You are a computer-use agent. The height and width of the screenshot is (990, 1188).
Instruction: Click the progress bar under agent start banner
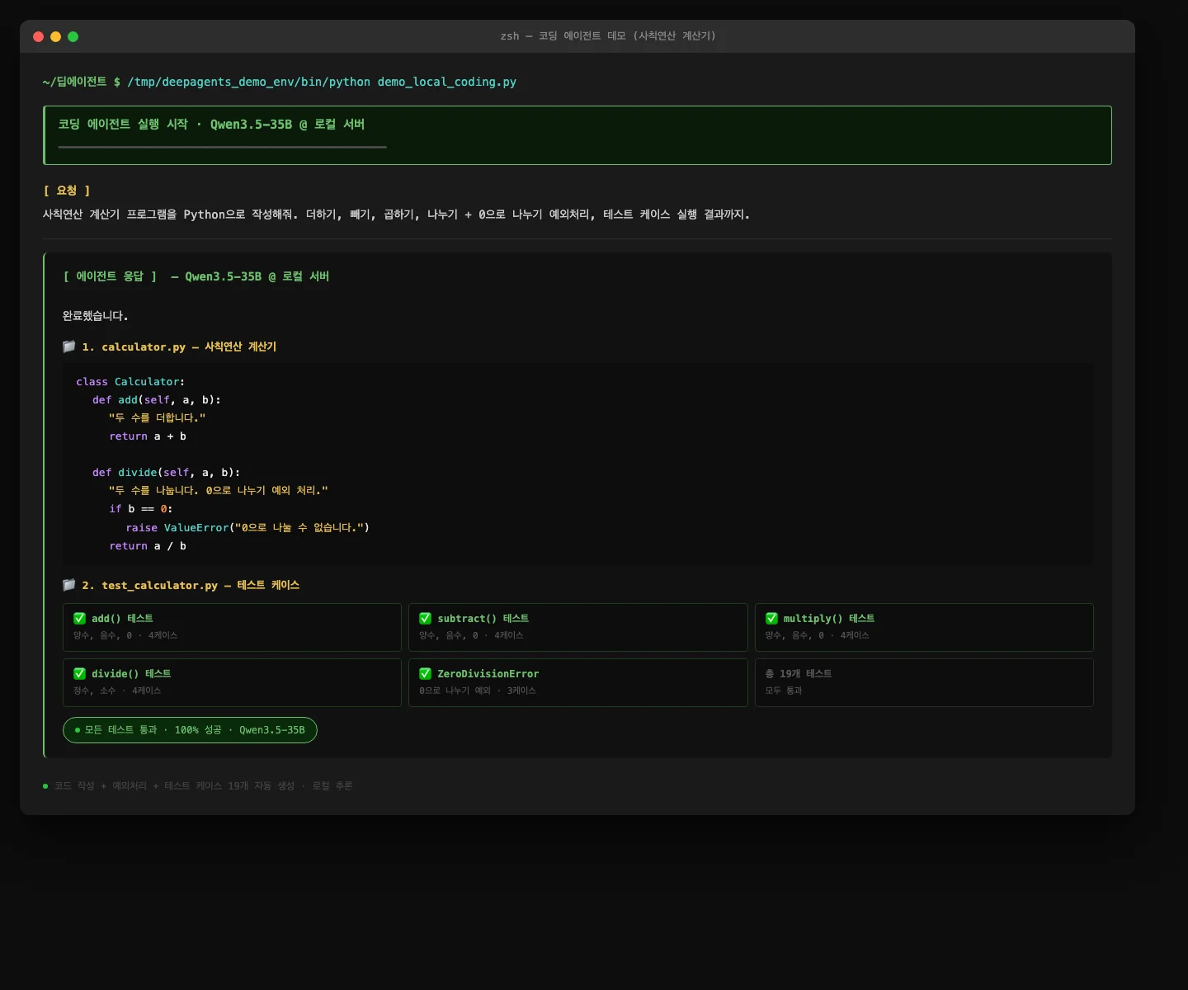coord(222,147)
